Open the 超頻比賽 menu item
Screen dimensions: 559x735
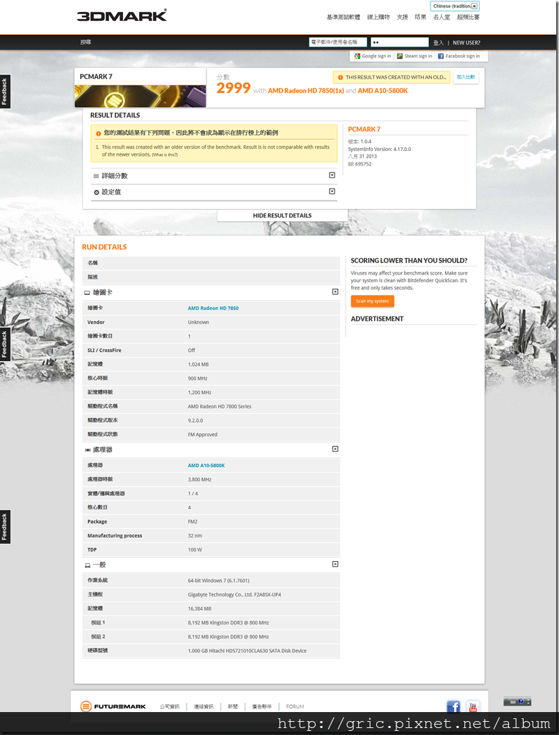coord(468,17)
